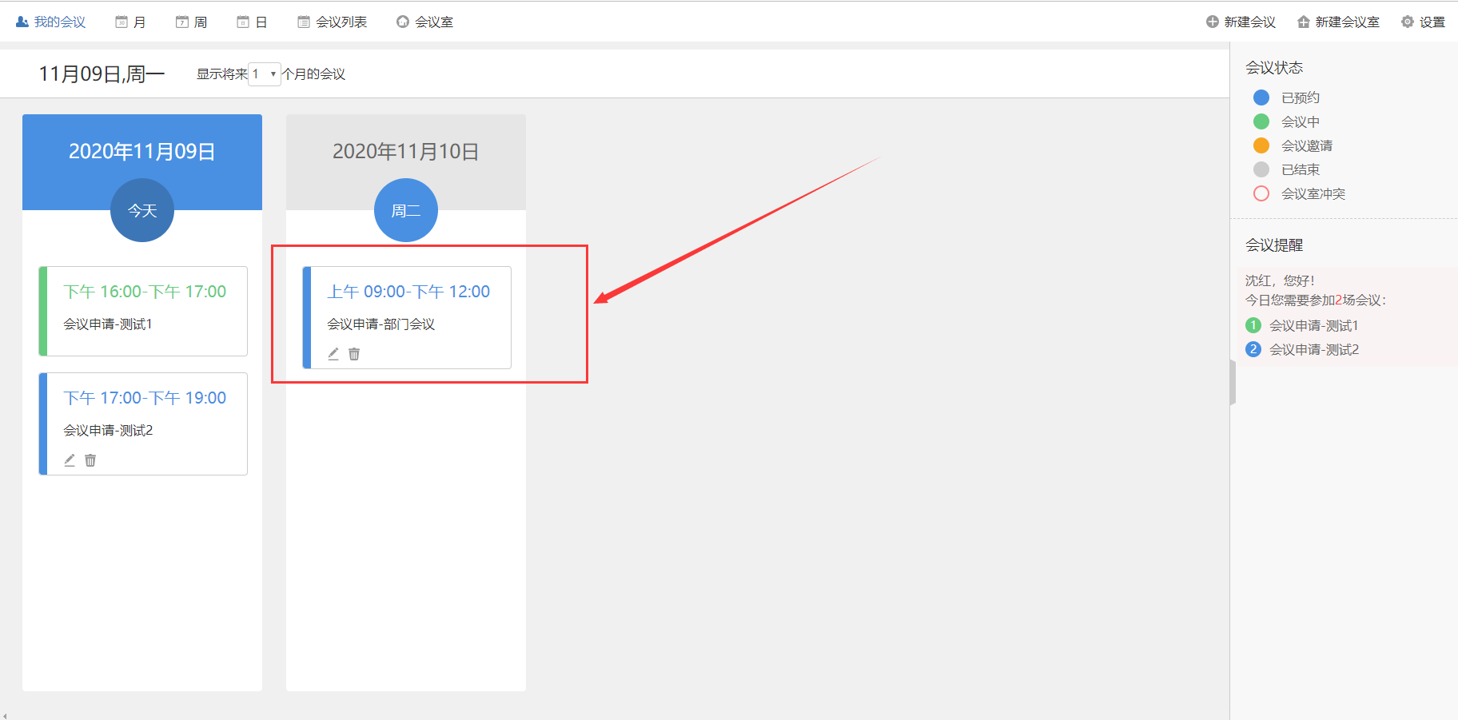Click the week calendar icon beside 周
The width and height of the screenshot is (1458, 720).
point(182,22)
